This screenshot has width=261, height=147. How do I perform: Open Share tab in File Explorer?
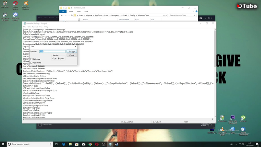[x=79, y=11]
